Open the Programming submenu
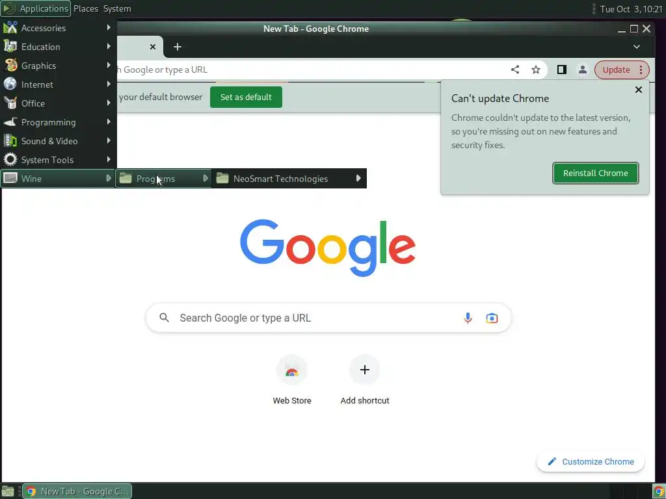Screen dimensions: 666x499 (x=58, y=122)
